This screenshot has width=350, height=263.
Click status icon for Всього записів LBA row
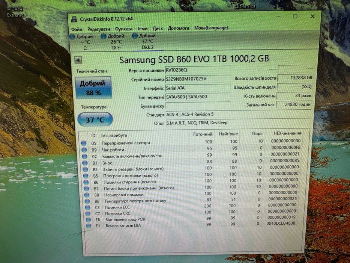click(x=89, y=226)
